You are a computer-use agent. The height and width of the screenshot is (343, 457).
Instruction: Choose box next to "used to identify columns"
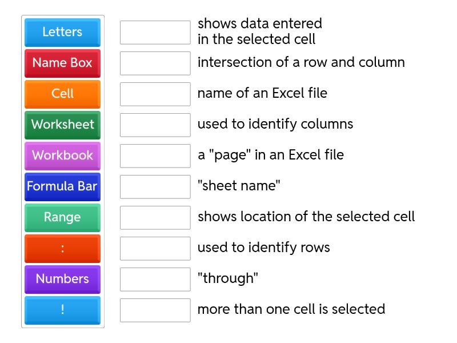coord(155,125)
